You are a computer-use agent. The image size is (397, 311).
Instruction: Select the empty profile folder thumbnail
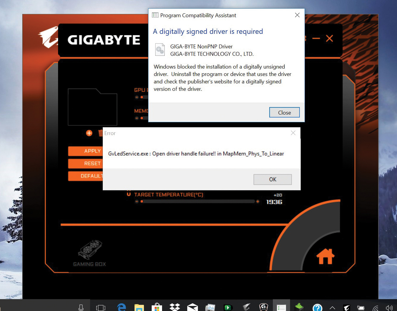(x=92, y=107)
